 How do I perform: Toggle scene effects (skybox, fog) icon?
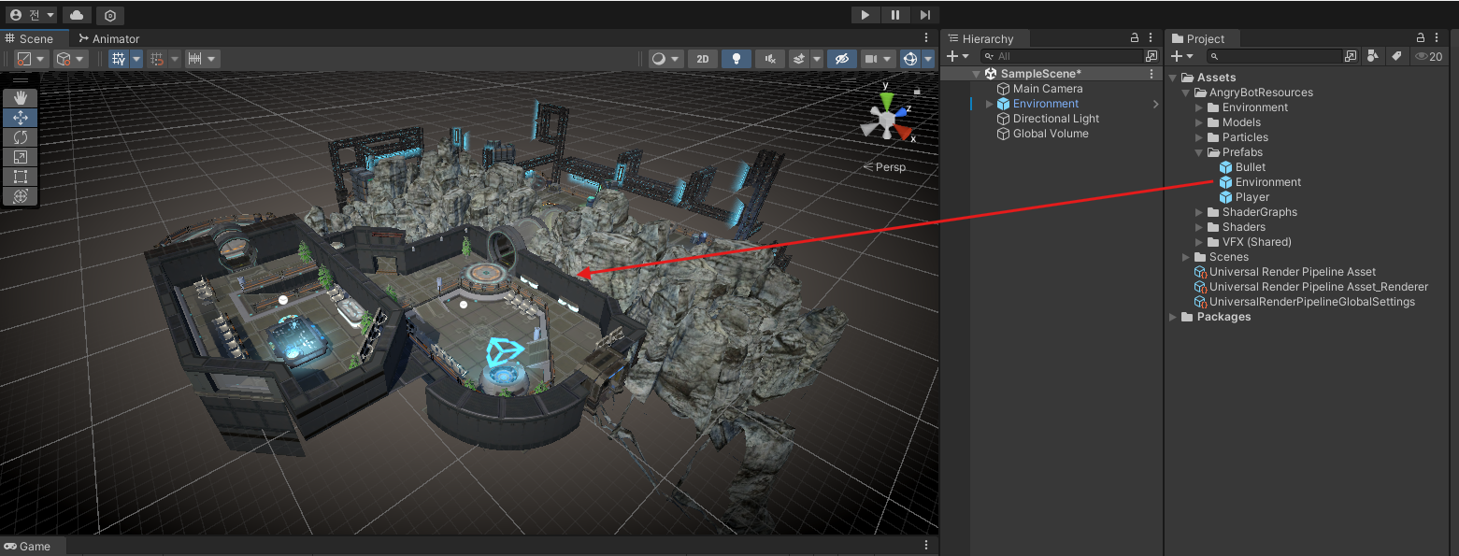click(x=799, y=59)
